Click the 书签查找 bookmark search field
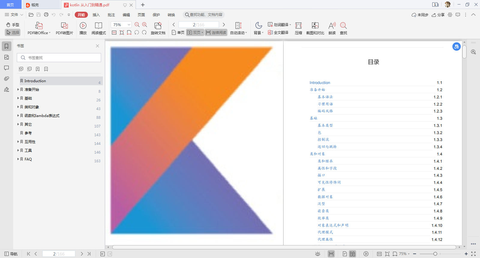 click(x=59, y=58)
